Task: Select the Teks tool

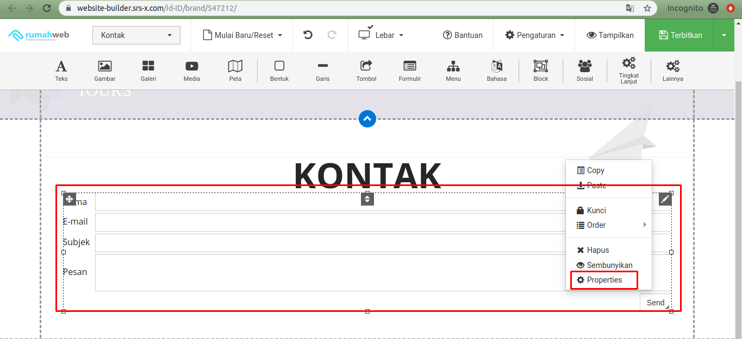Action: 61,71
